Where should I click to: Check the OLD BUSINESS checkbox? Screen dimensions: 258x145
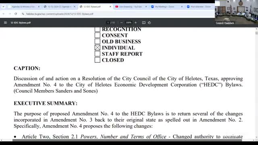click(98, 41)
